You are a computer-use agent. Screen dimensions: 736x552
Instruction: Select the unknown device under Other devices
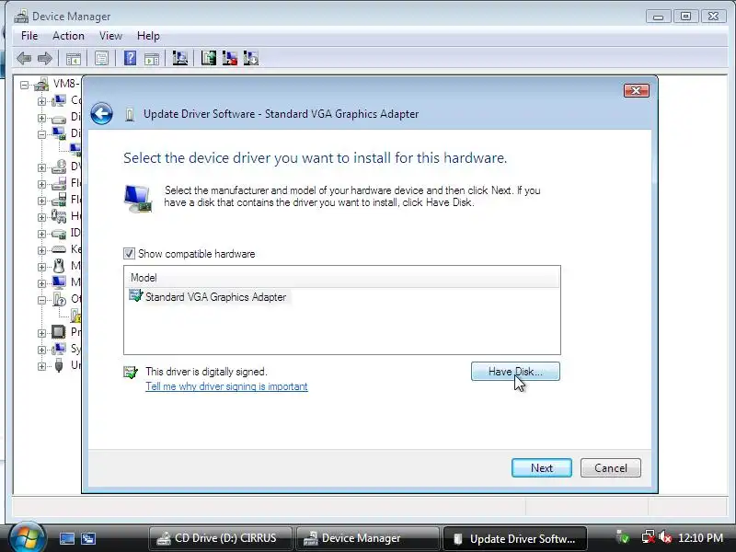pyautogui.click(x=75, y=316)
